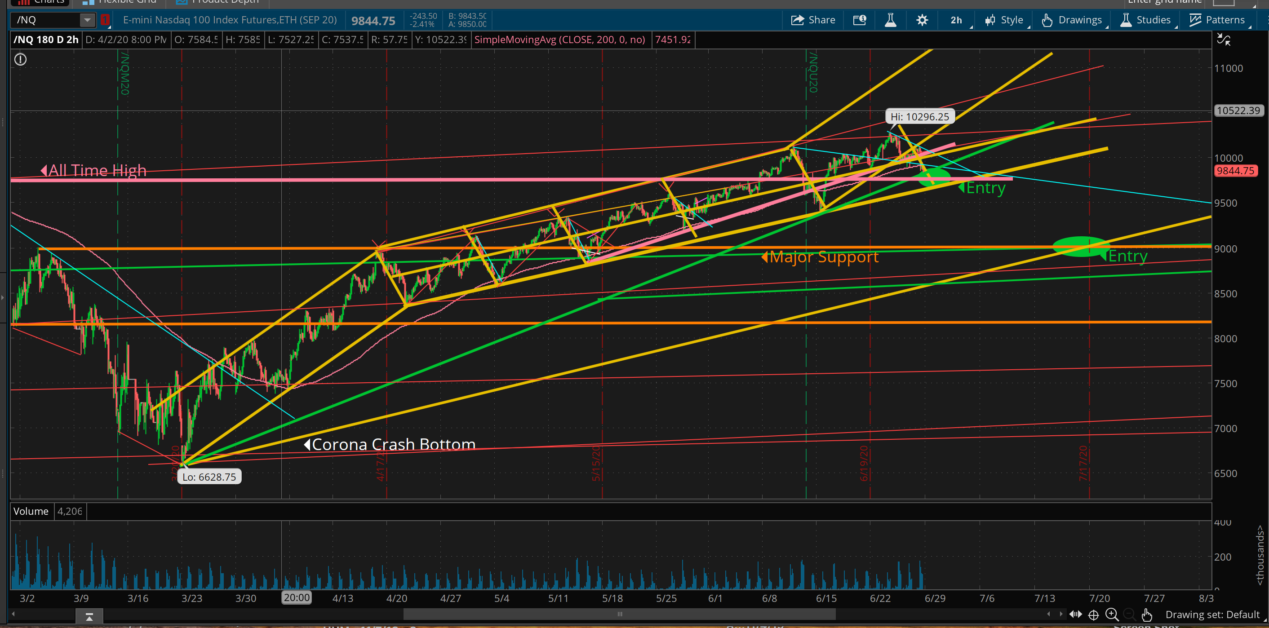Click the horizontal chart scrollbar thumb
Screen dimensions: 1269x628
coord(619,614)
